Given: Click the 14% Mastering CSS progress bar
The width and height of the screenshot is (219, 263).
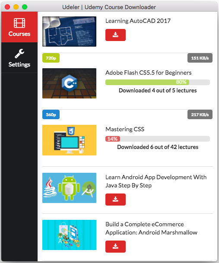Looking at the screenshot, I should (158, 139).
